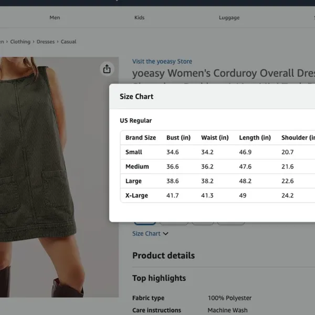The image size is (315, 315).
Task: Click X-Large waist value 41.3
Action: pos(207,195)
